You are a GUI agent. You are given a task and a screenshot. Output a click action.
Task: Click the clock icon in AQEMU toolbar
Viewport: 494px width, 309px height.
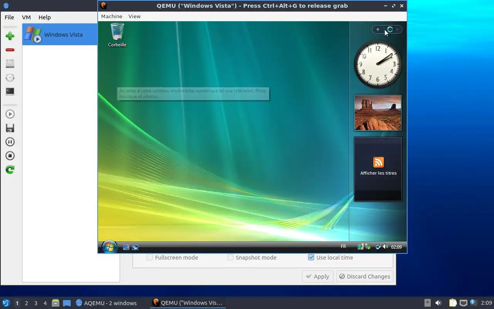coord(10,78)
